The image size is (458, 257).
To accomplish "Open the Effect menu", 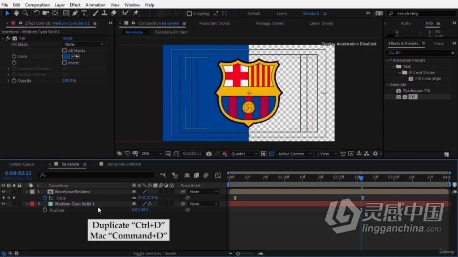I will (x=75, y=5).
